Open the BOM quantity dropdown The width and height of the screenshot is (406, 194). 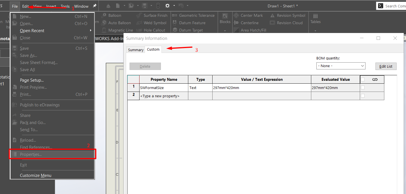pyautogui.click(x=341, y=66)
